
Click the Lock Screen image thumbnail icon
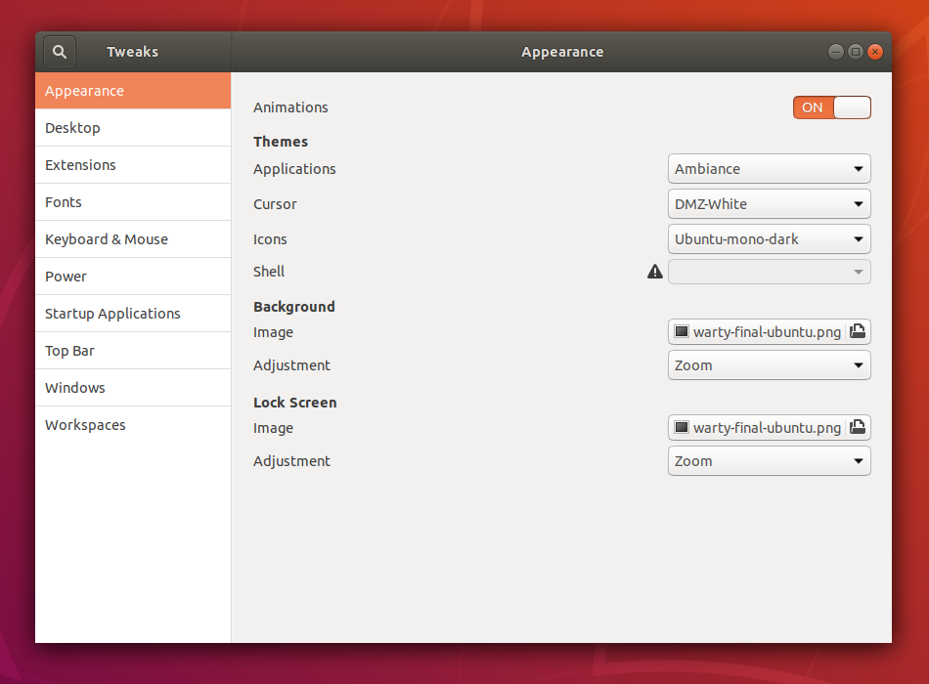click(682, 428)
